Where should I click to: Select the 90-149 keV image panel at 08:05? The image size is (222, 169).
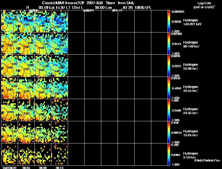(26, 44)
